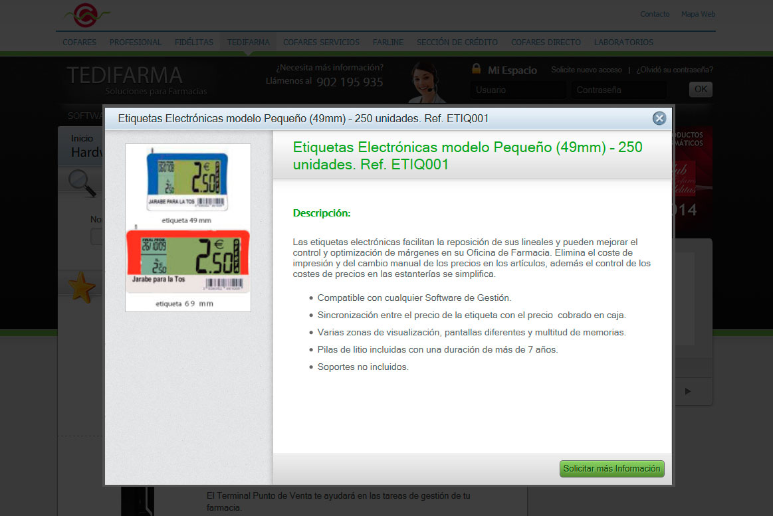Open the Contacto link
Screen dimensions: 773x516
click(654, 14)
